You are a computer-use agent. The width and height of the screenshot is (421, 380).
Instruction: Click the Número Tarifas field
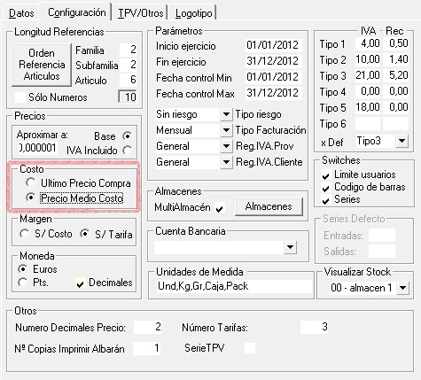coord(314,327)
